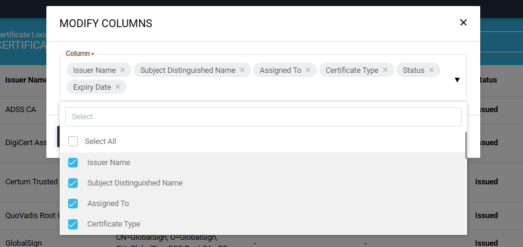523x247 pixels.
Task: Click the dropdown list scrollbar
Action: (466, 145)
